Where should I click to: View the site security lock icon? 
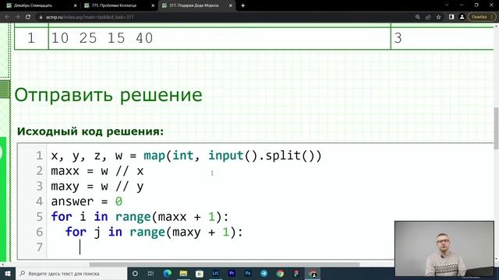click(x=41, y=17)
